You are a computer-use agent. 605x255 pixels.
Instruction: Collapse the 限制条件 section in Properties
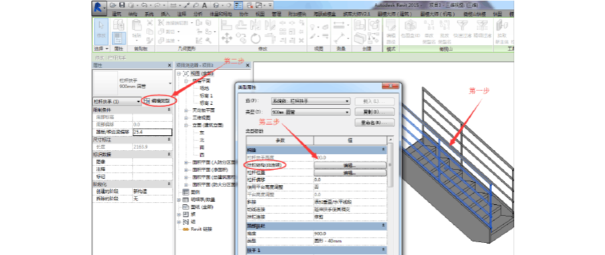click(x=169, y=110)
